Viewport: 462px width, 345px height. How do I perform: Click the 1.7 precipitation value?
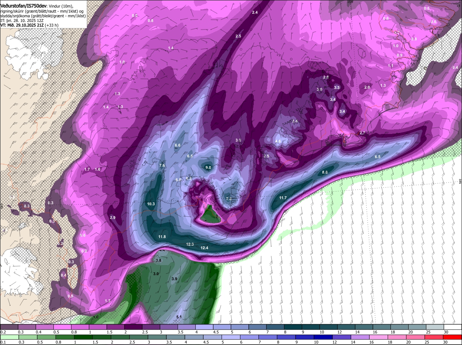87,169
